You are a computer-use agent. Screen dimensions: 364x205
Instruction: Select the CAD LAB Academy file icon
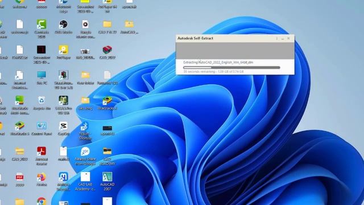click(x=85, y=177)
